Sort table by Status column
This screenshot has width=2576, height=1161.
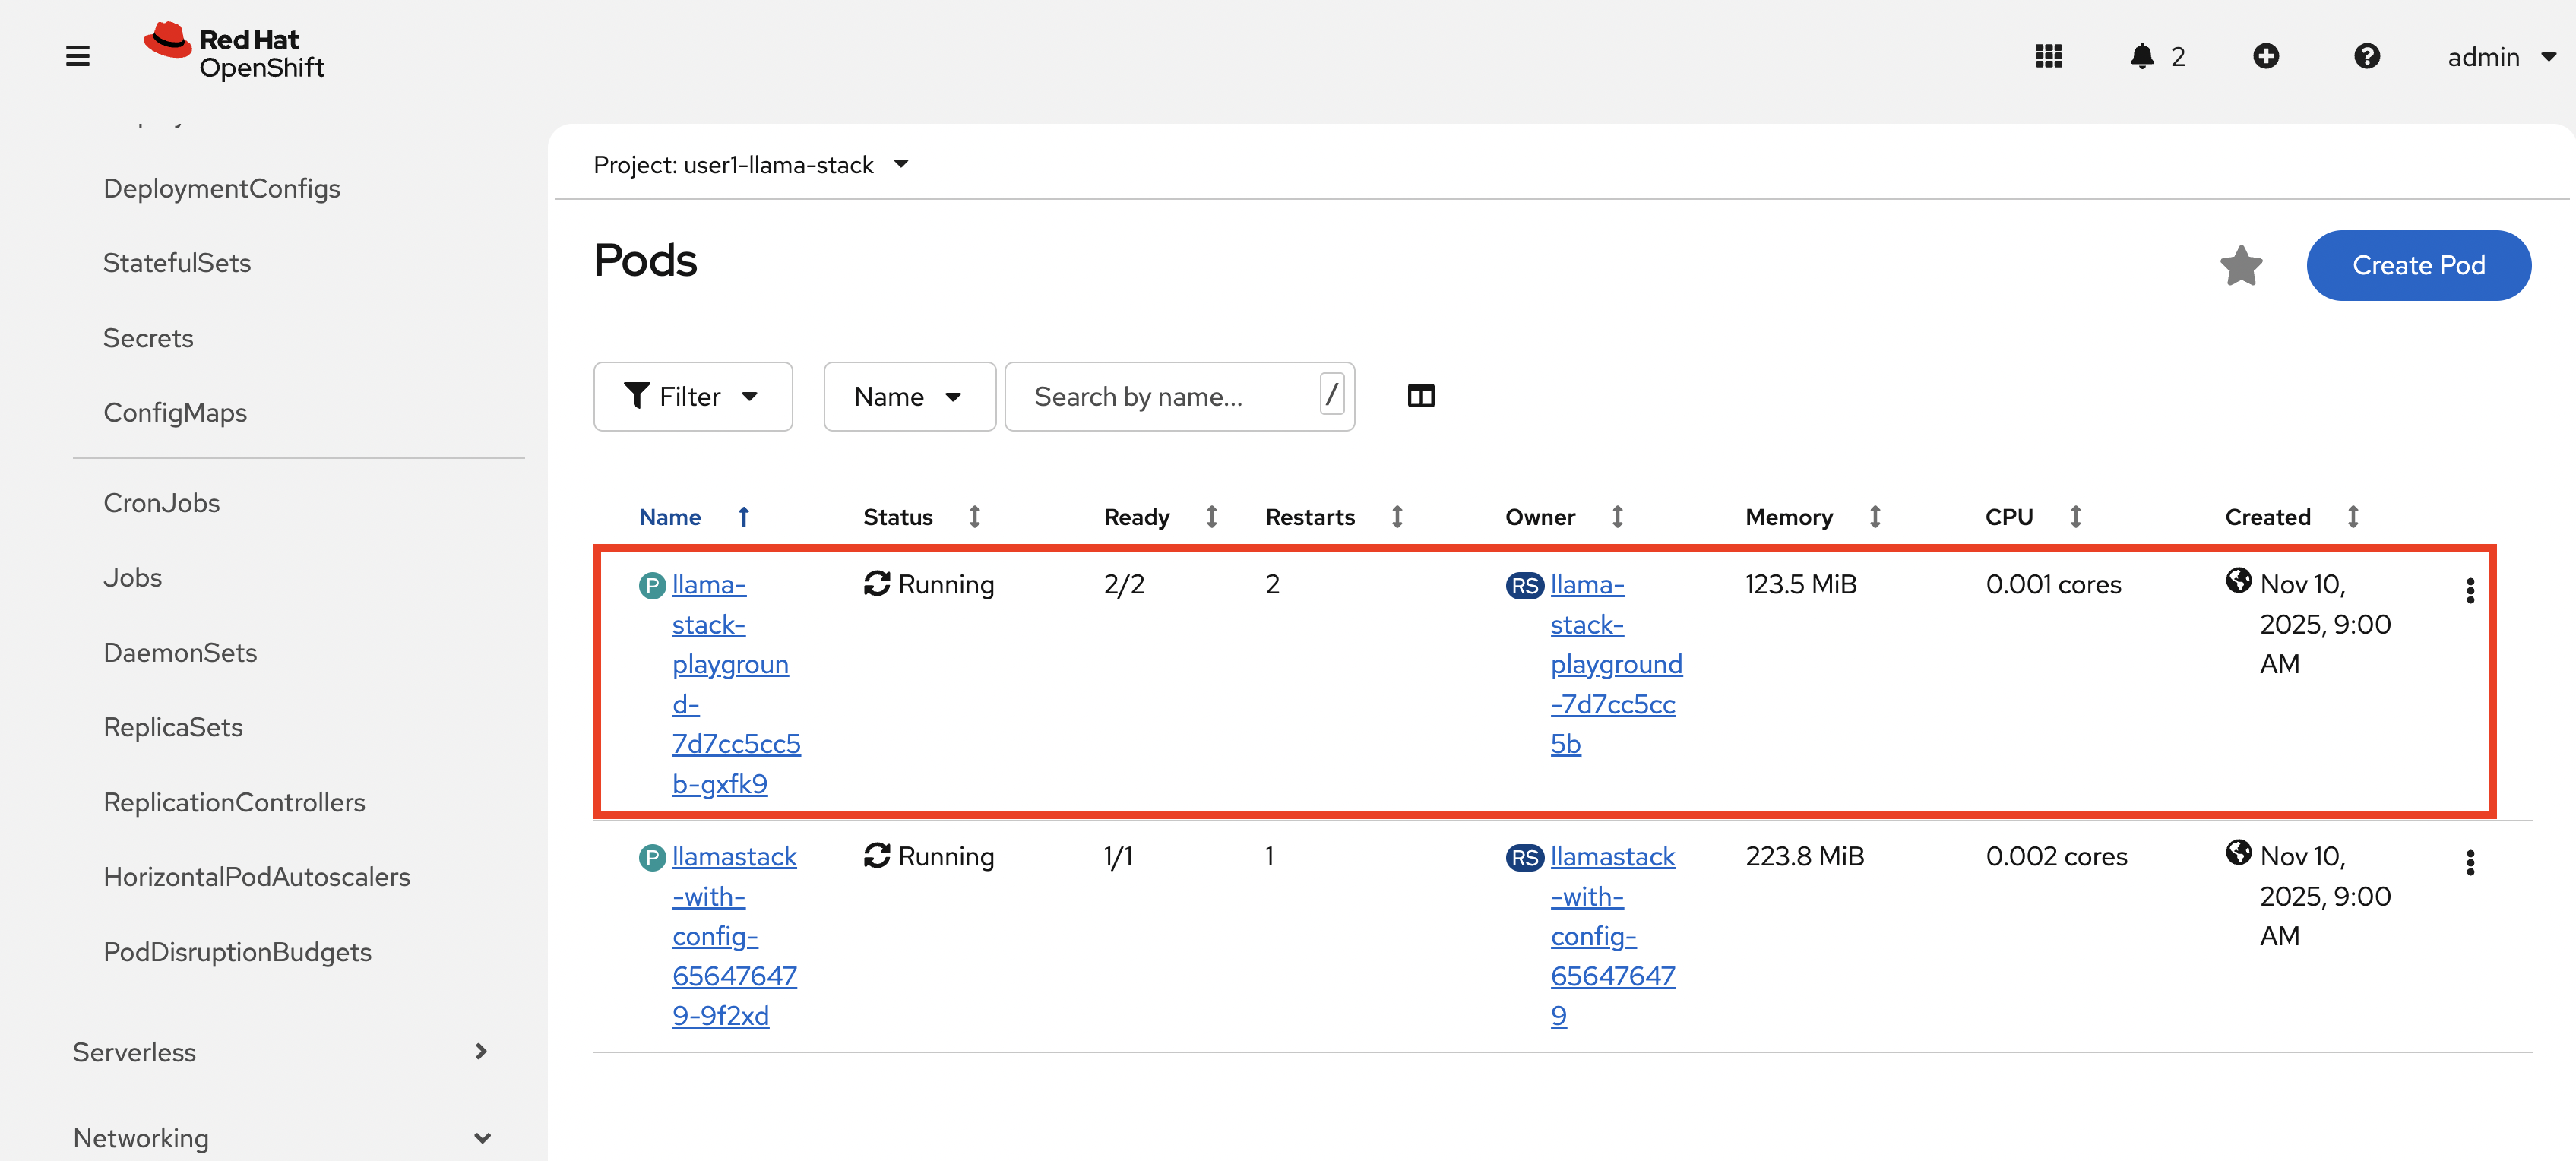click(897, 517)
